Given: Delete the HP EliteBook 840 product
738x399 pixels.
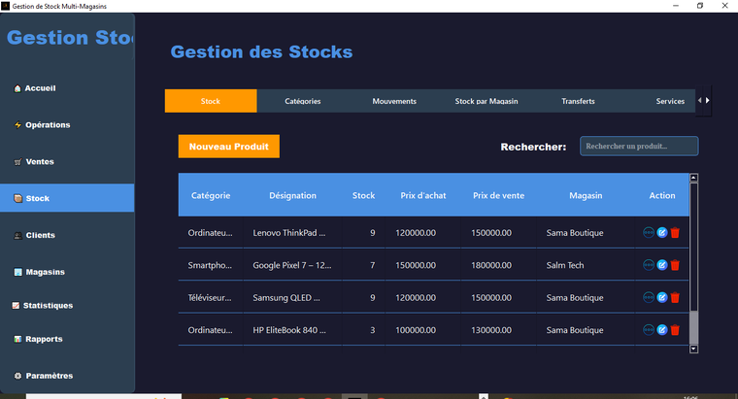Looking at the screenshot, I should (675, 330).
